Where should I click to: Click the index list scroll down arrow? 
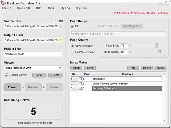pos(164,121)
